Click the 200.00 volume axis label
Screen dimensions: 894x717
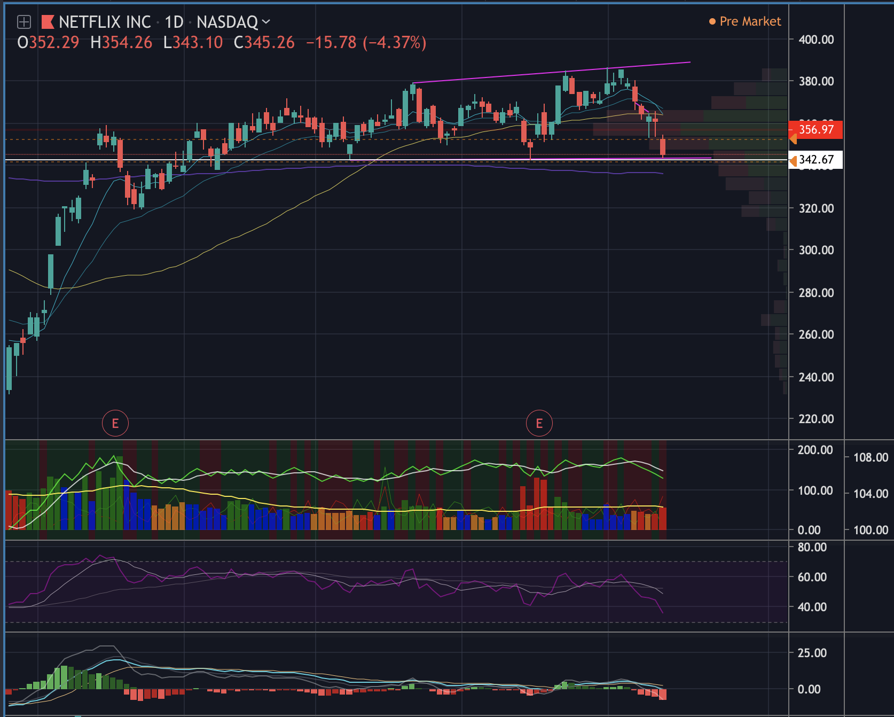pyautogui.click(x=815, y=450)
